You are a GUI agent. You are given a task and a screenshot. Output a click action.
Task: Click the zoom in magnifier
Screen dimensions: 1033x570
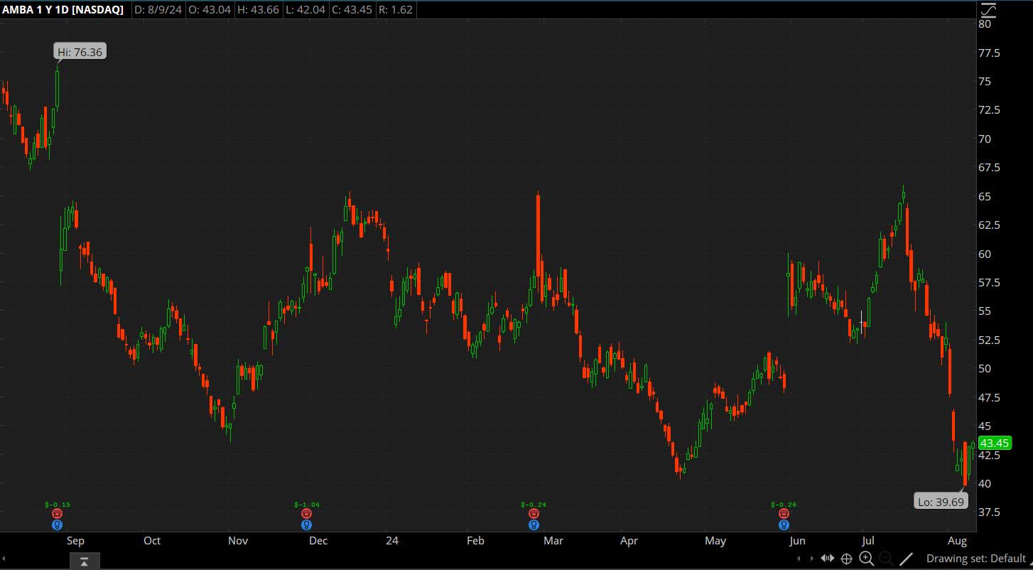point(867,559)
